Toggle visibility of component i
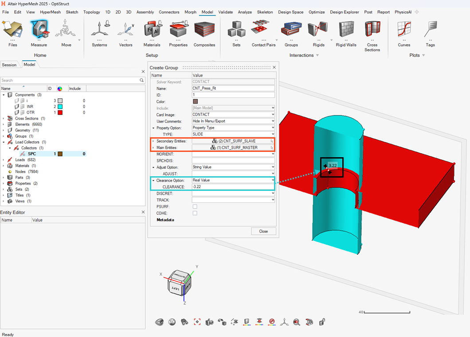Image resolution: width=470 pixels, height=337 pixels. click(x=17, y=101)
